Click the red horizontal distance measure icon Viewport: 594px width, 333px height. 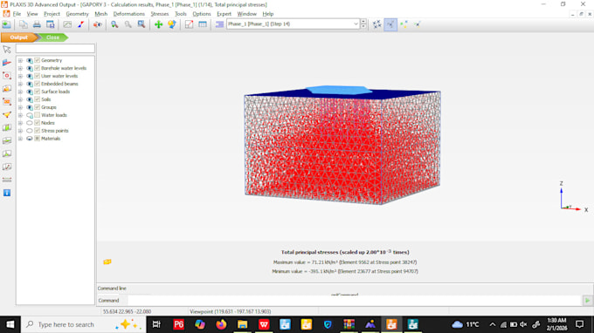pos(7,180)
